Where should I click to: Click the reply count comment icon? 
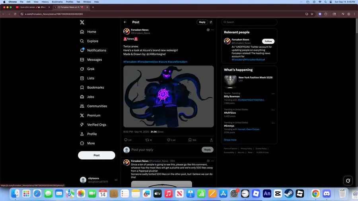pos(126,140)
